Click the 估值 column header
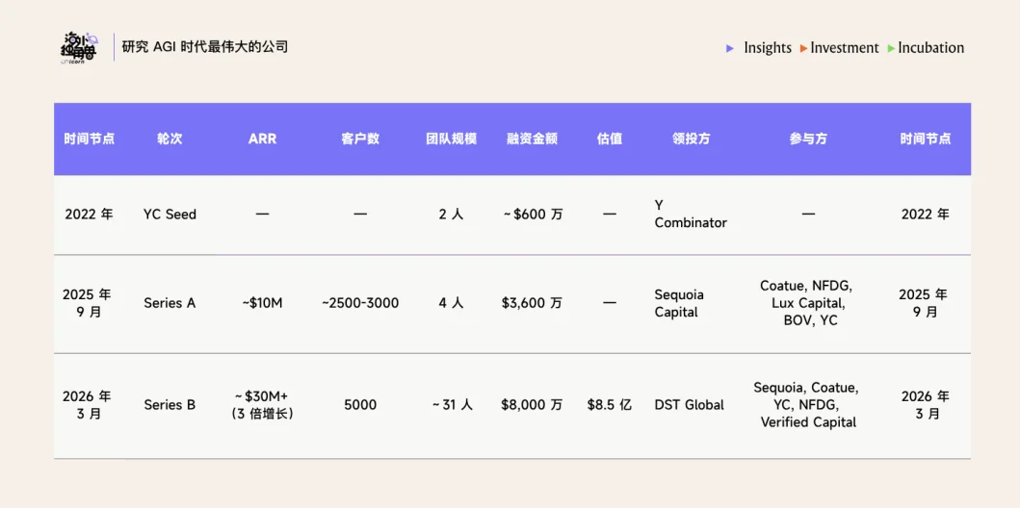 pyautogui.click(x=610, y=139)
